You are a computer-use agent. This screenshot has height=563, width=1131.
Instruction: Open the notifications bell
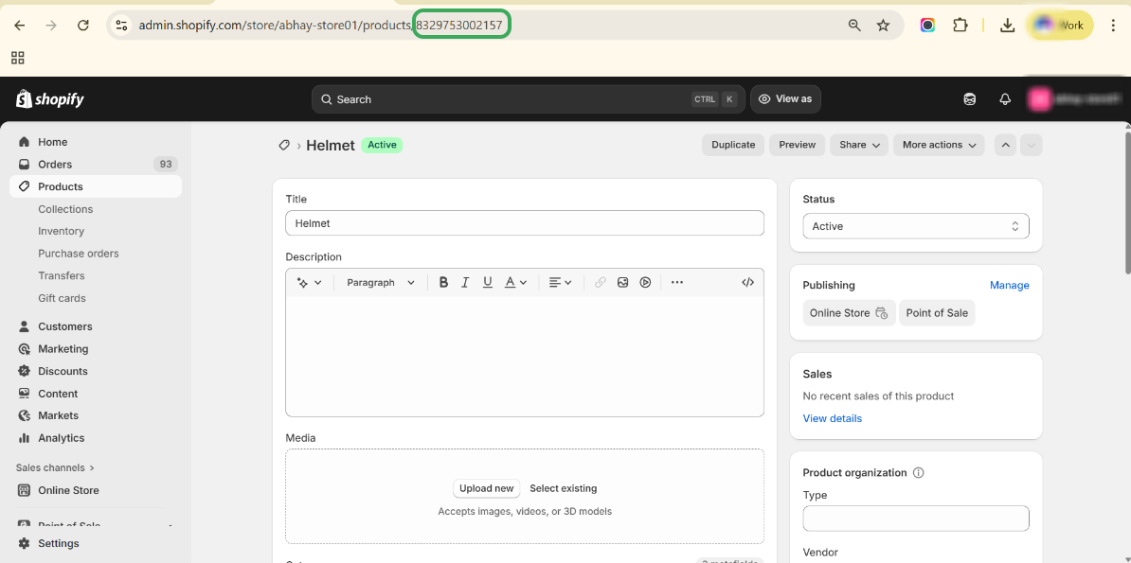click(x=1005, y=99)
